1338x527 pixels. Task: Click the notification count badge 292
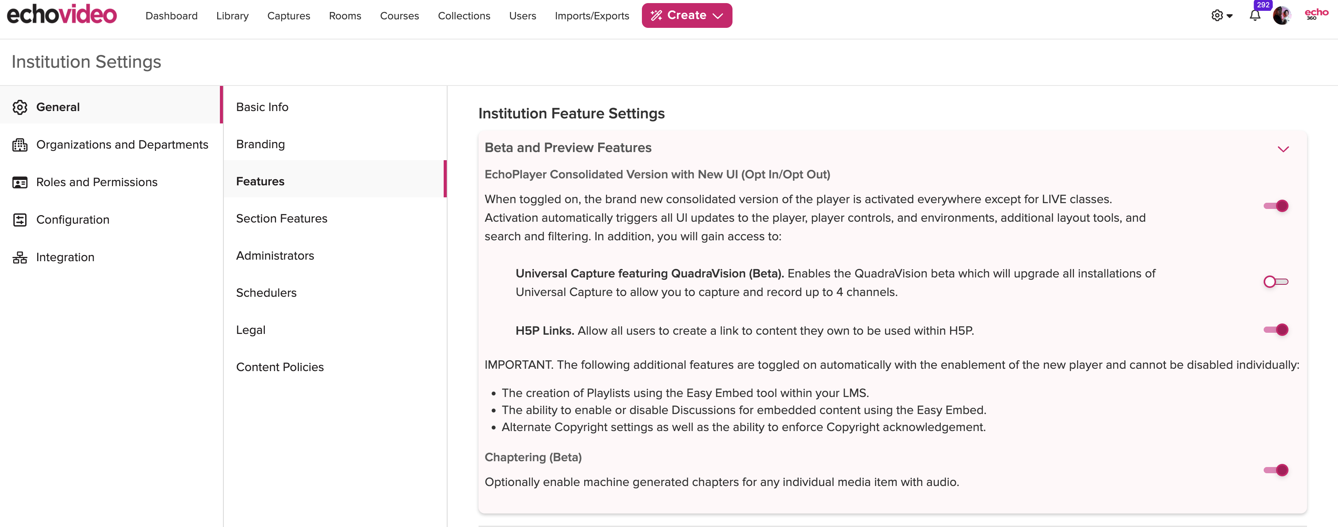(1263, 5)
